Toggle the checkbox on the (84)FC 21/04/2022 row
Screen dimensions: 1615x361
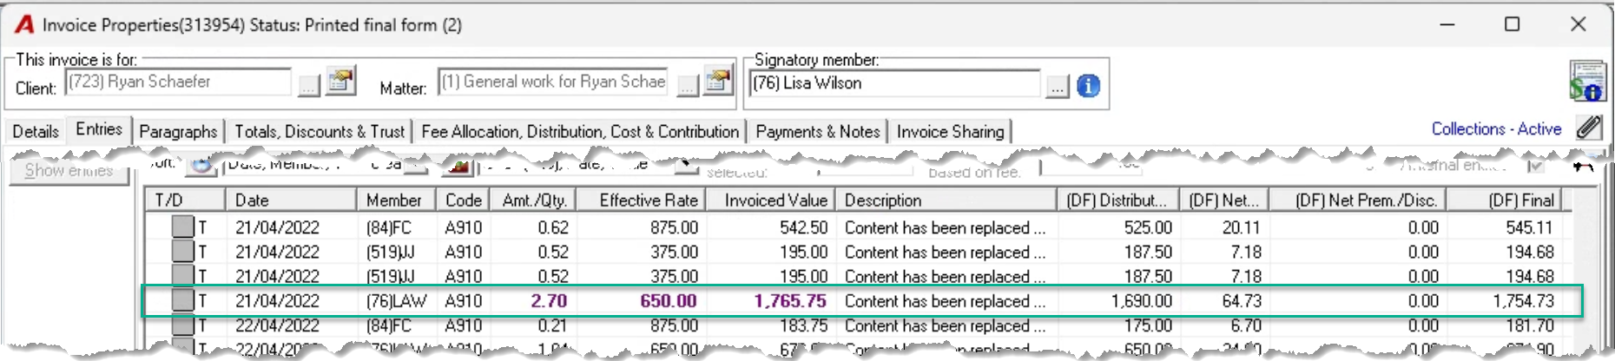pyautogui.click(x=182, y=226)
